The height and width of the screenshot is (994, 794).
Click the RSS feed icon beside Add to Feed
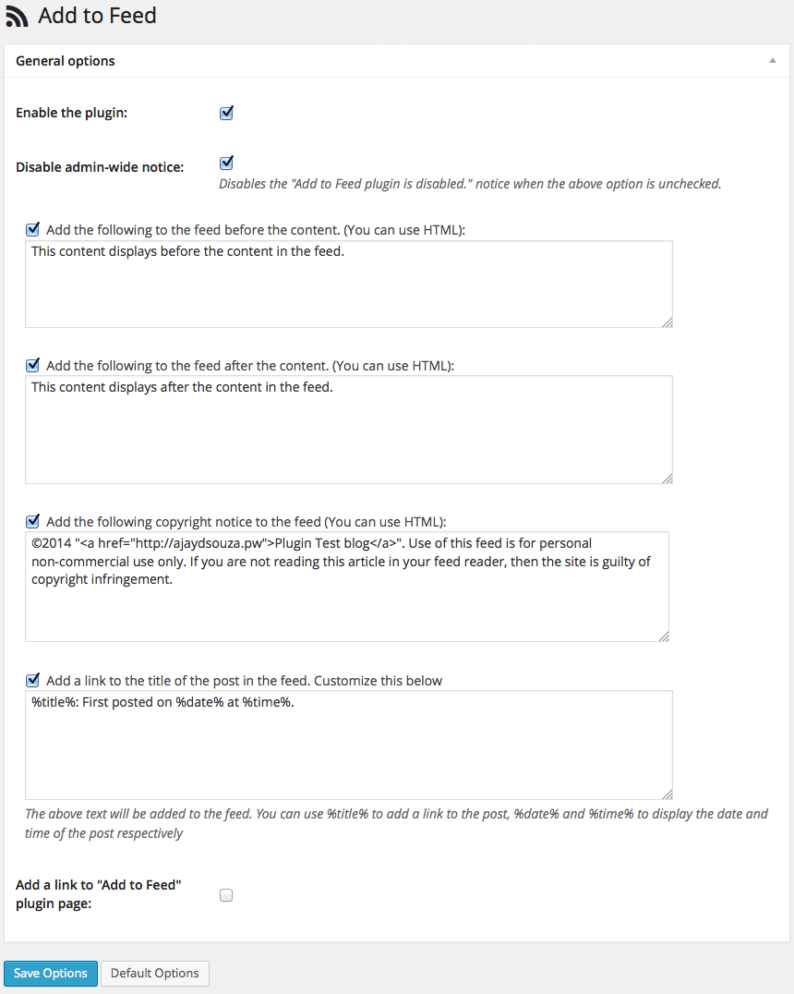(x=17, y=17)
